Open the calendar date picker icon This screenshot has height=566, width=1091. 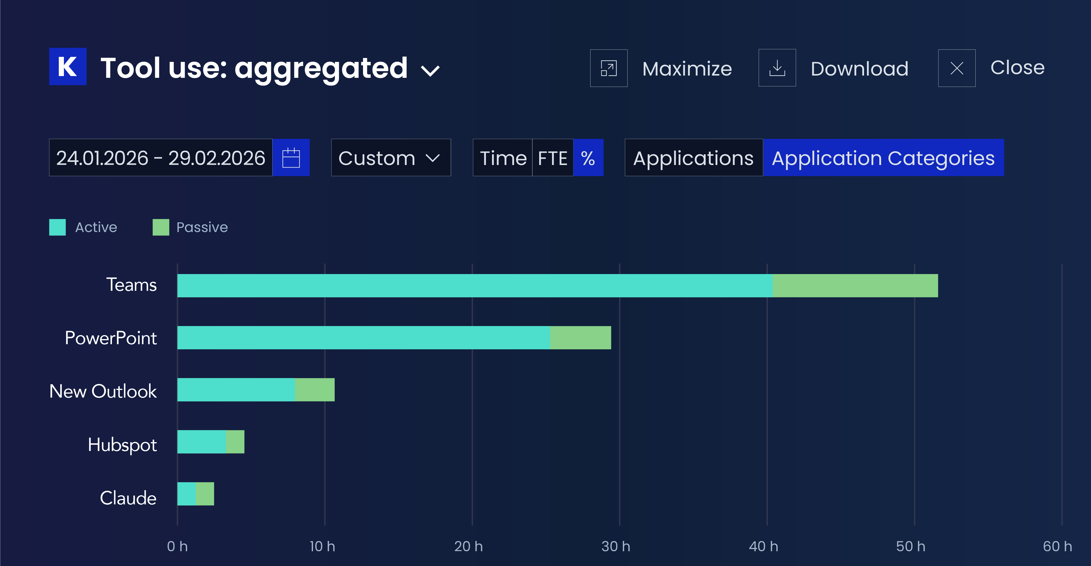point(291,158)
